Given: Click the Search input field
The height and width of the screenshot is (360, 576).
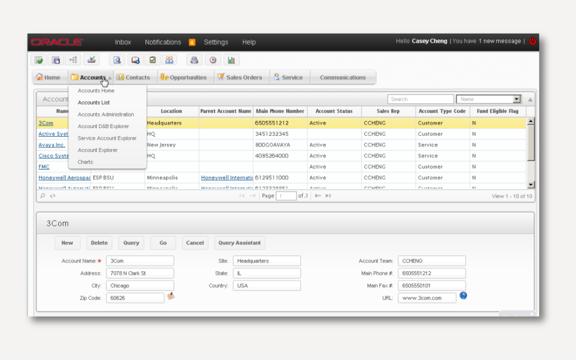Looking at the screenshot, I should [420, 99].
